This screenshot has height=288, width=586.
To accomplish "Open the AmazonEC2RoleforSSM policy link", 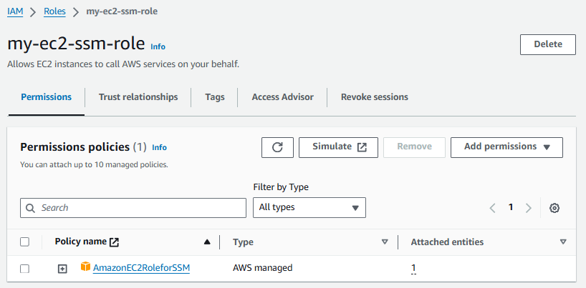I will [x=141, y=268].
